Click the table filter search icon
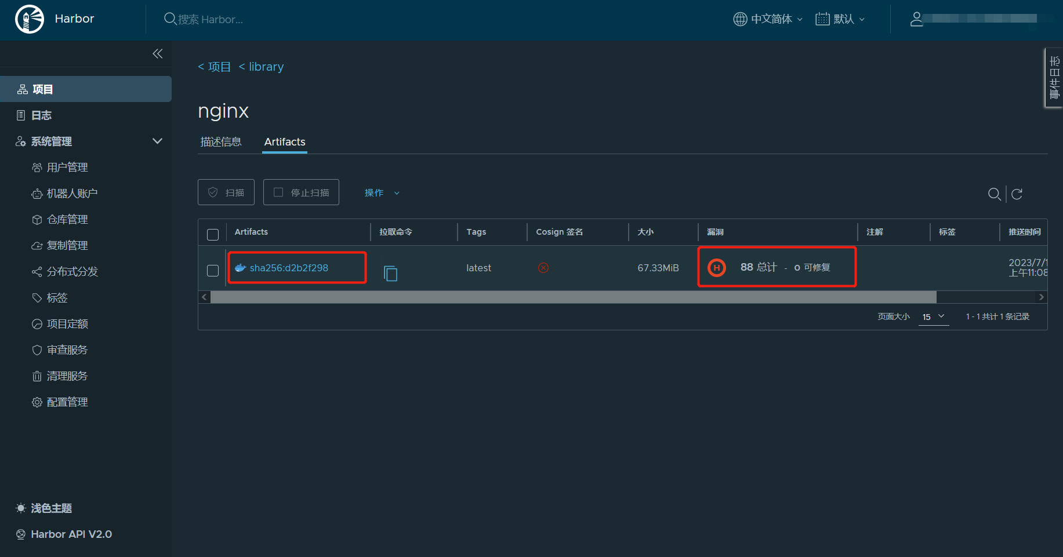Viewport: 1063px width, 557px height. coord(994,194)
